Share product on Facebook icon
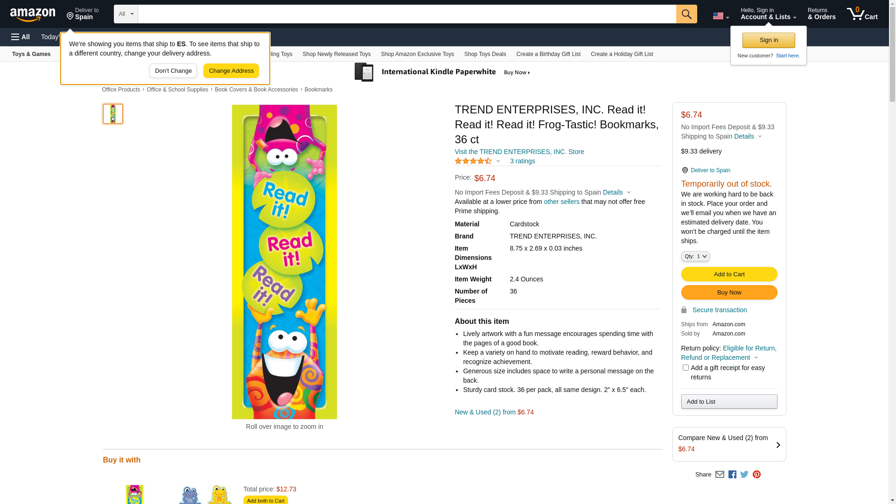The height and width of the screenshot is (504, 896). (732, 475)
